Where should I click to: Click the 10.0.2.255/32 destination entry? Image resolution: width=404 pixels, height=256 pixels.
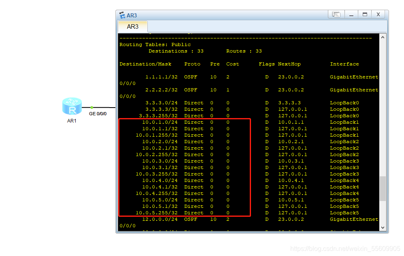point(157,154)
